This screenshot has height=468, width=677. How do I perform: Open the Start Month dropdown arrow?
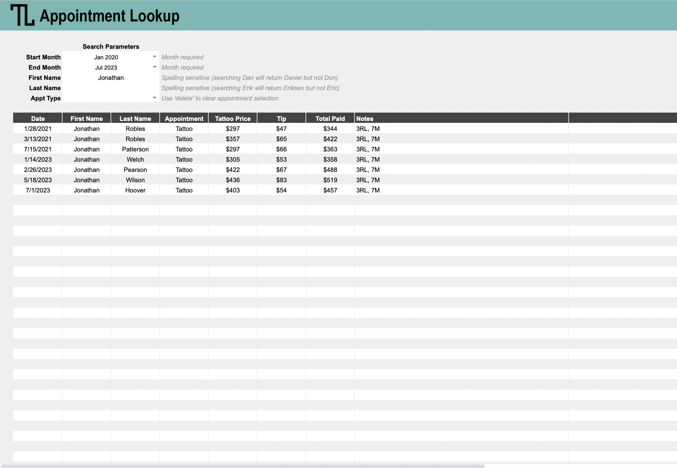[x=155, y=57]
